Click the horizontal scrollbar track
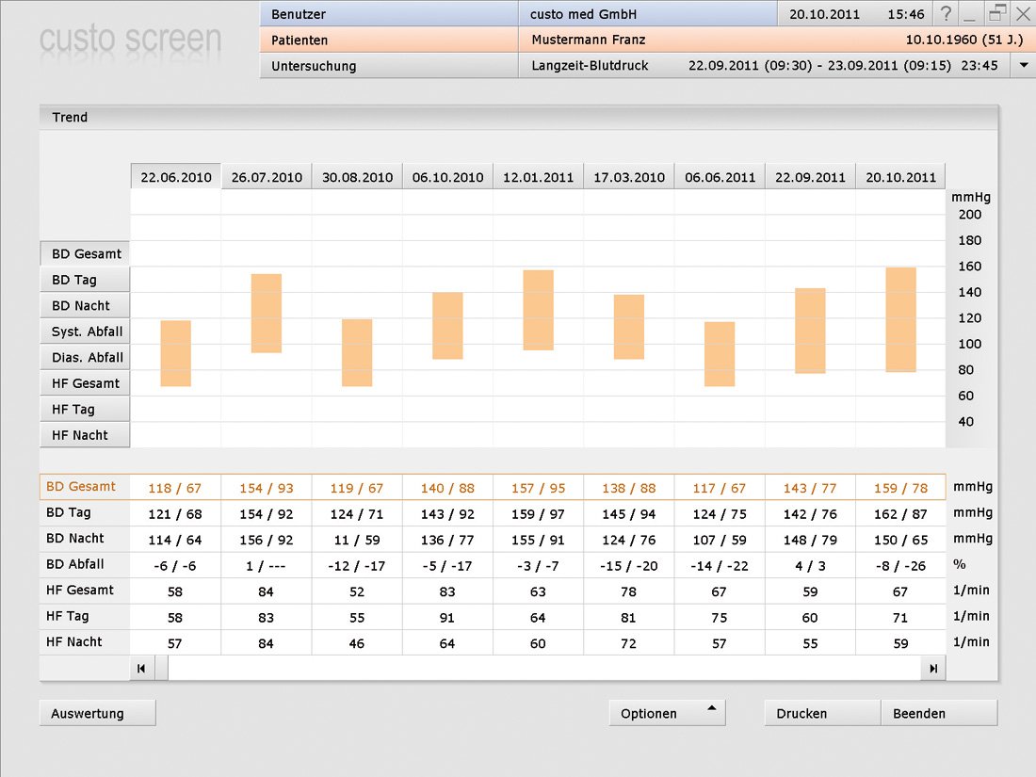 point(543,668)
